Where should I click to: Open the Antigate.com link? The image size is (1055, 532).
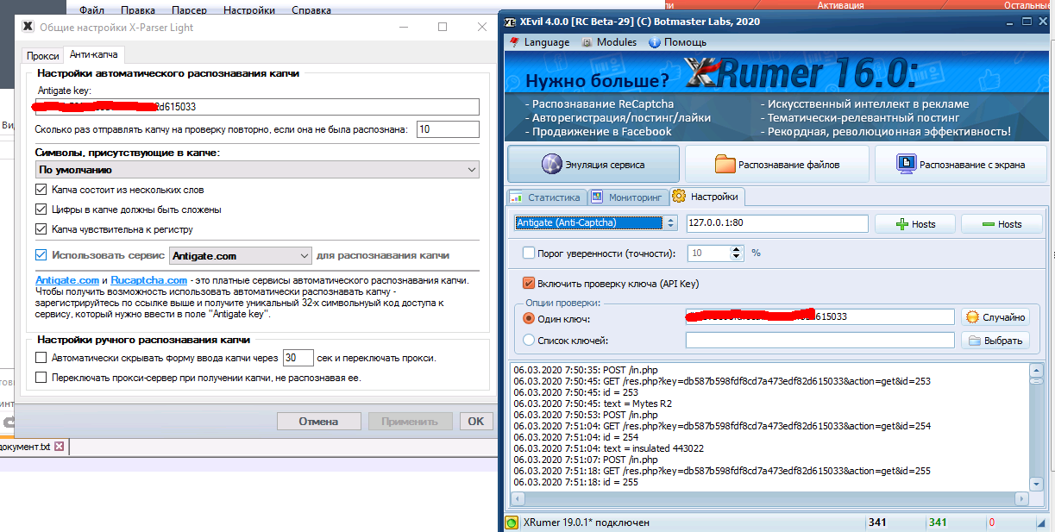[x=67, y=280]
